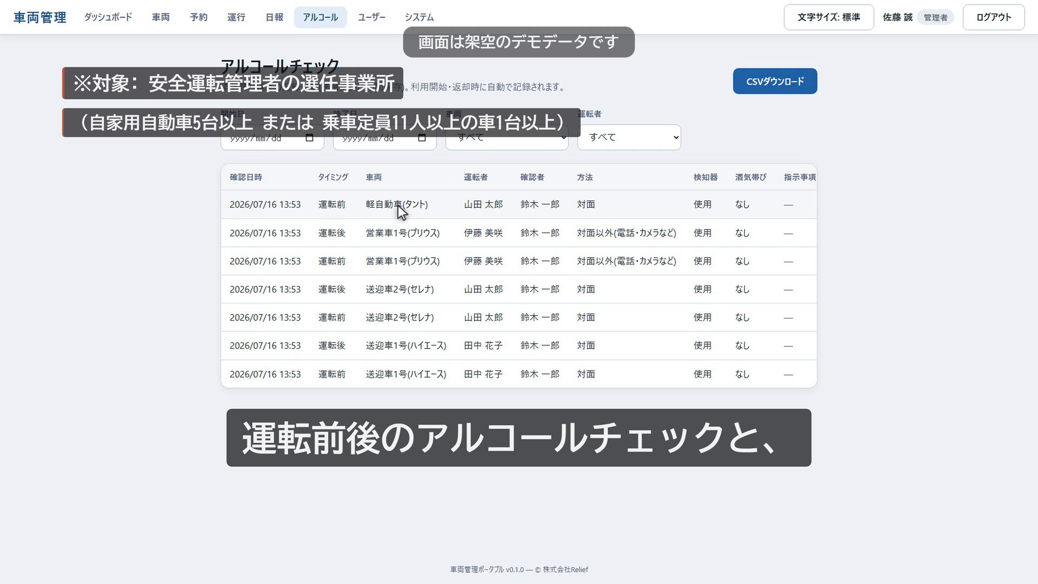
Task: Click 対面以外(電話・カメラなど) in the プリウス 運転後 row
Action: [x=627, y=233]
